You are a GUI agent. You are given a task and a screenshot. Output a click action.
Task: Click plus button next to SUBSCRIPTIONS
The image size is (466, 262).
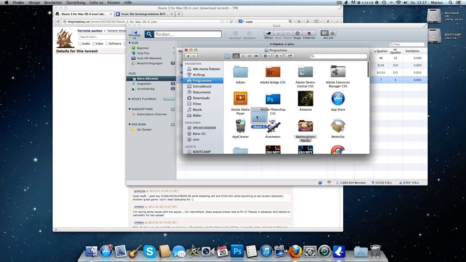tap(173, 109)
